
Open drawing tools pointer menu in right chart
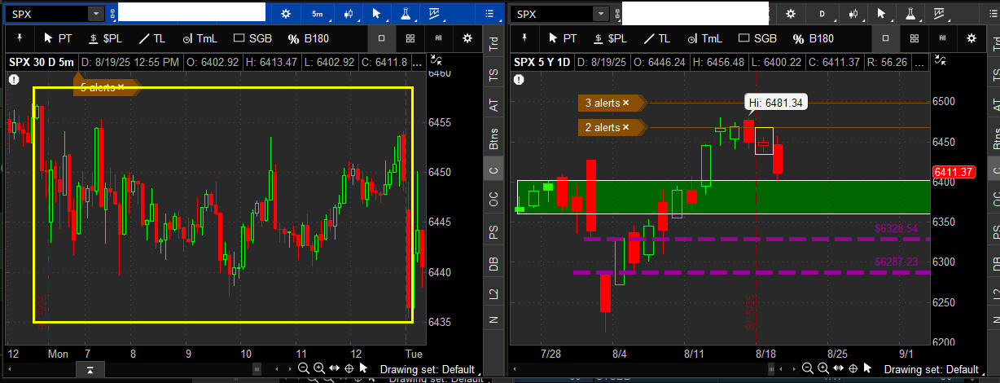point(881,14)
